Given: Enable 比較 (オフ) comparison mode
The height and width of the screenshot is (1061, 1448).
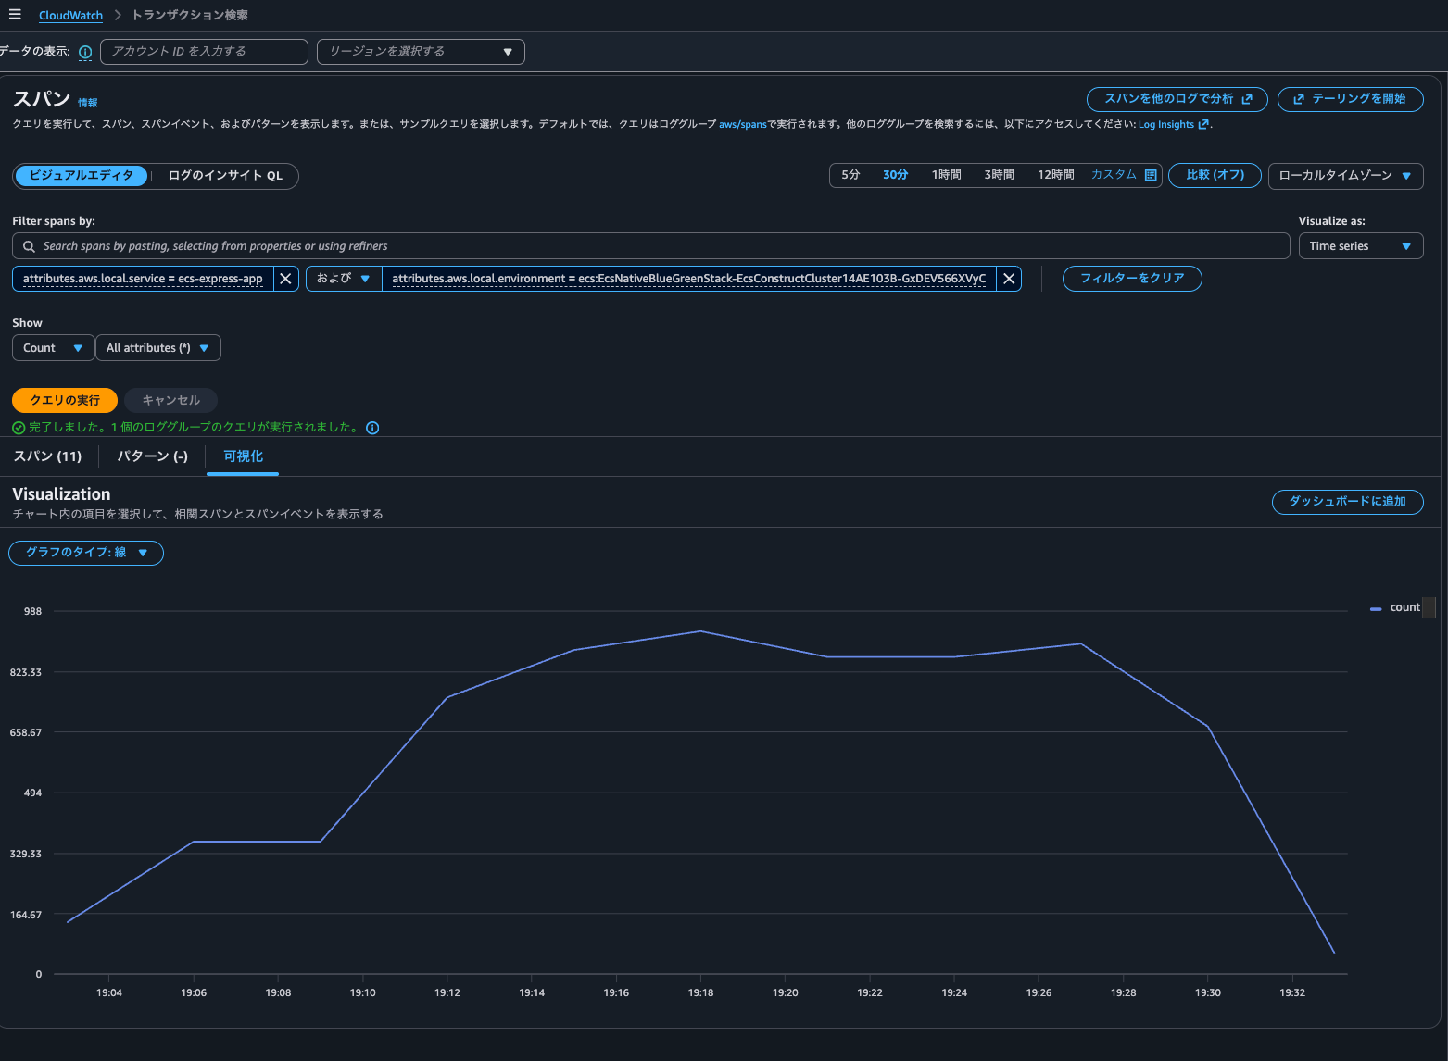Looking at the screenshot, I should point(1215,175).
